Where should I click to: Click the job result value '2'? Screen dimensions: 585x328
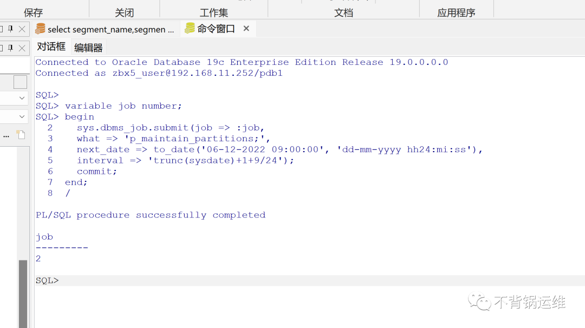(x=38, y=259)
